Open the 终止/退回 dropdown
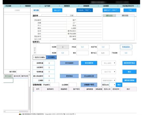 tap(109, 63)
